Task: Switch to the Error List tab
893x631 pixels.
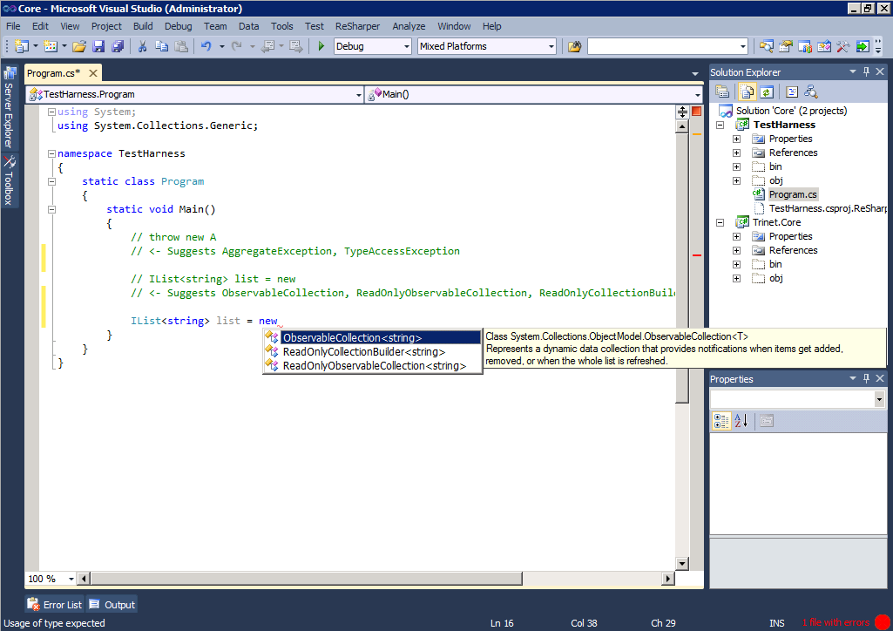Action: click(x=55, y=604)
